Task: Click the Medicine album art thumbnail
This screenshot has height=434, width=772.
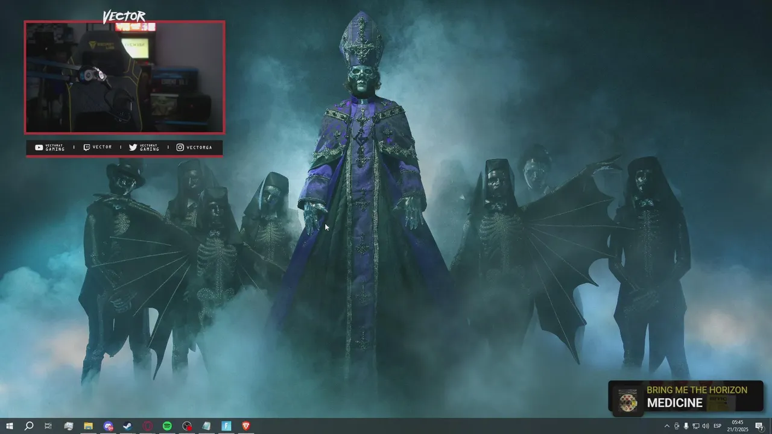Action: coord(628,400)
